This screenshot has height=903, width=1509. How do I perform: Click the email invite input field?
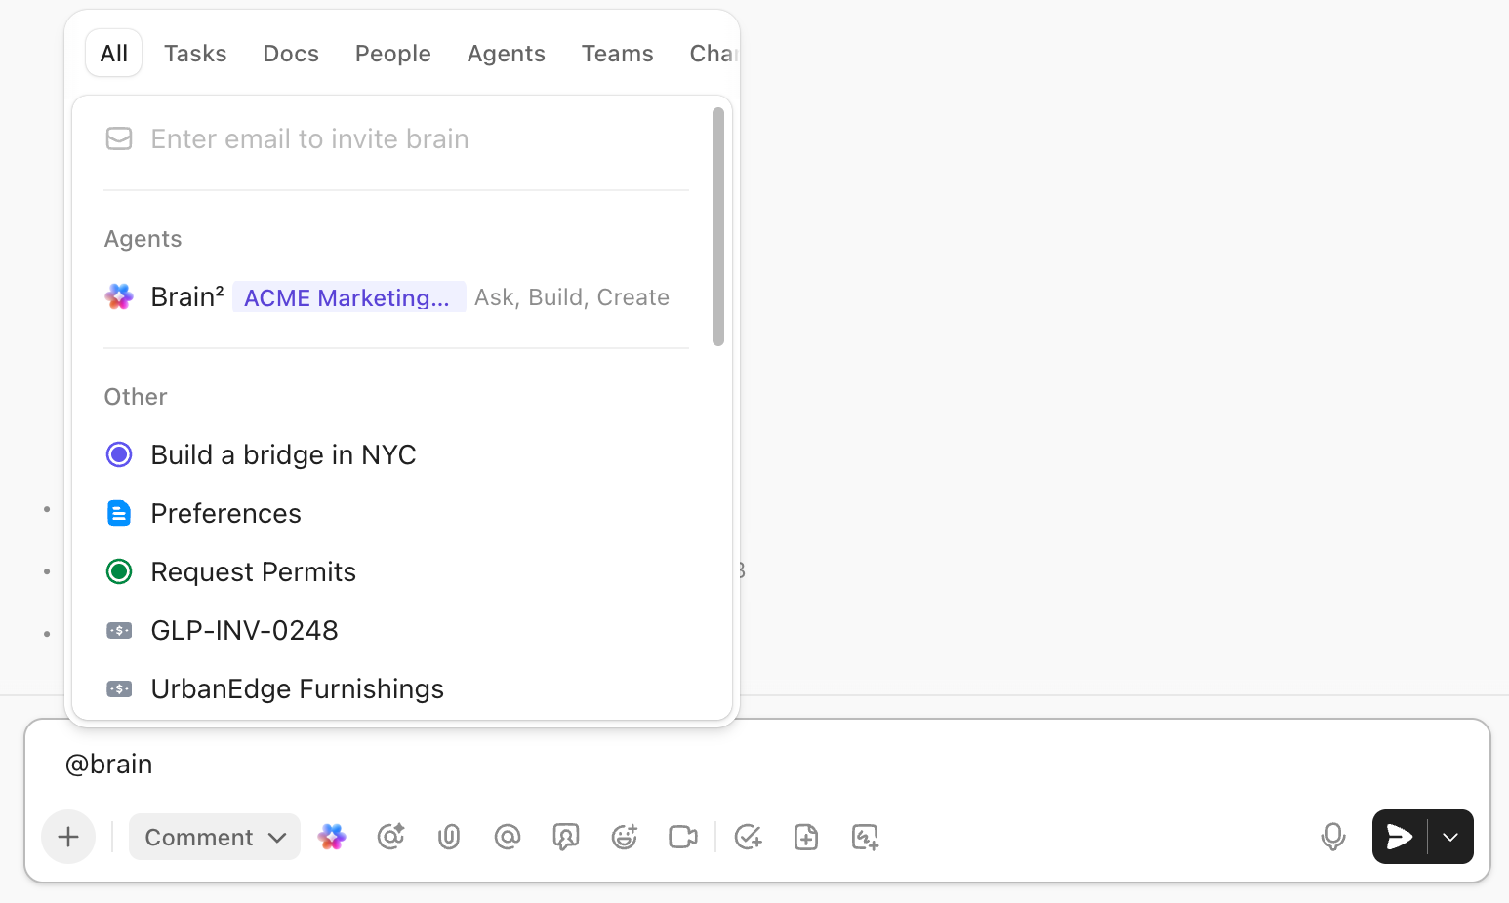[x=396, y=139]
